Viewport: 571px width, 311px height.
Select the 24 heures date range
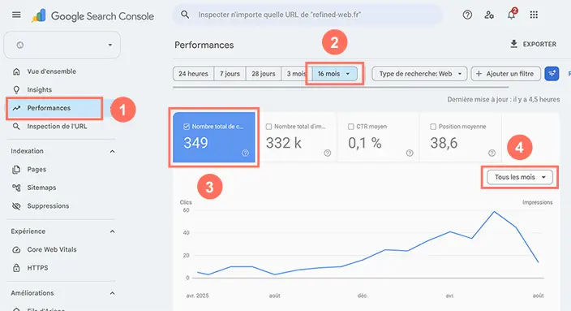193,74
